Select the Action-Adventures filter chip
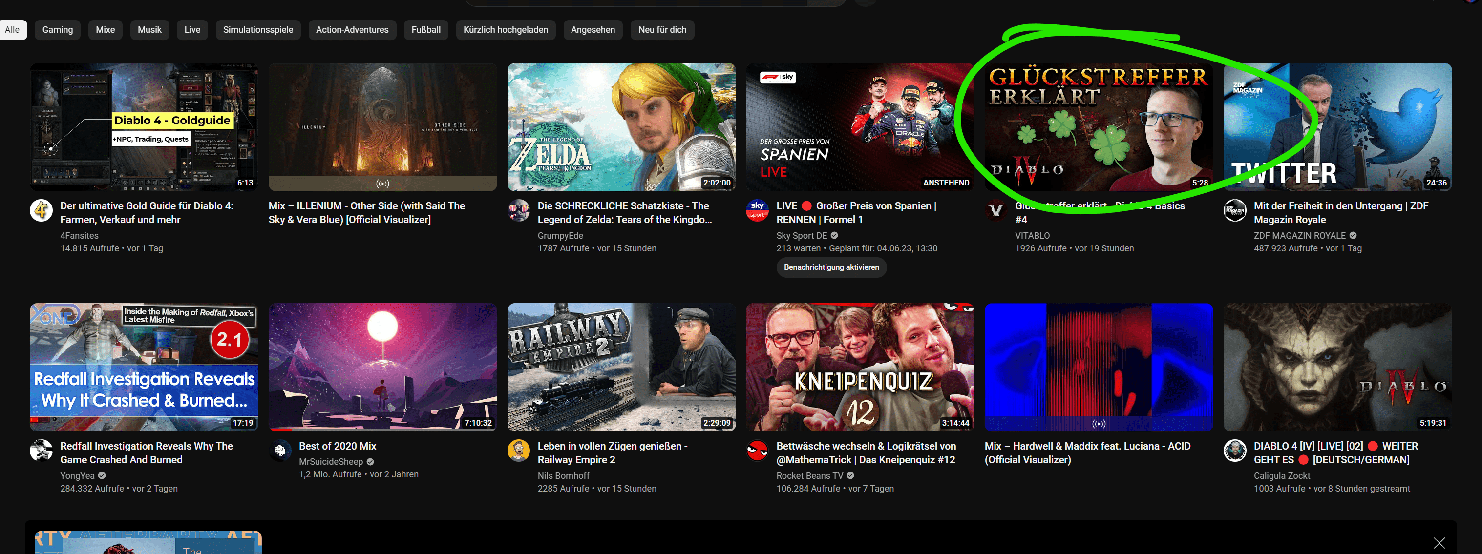The image size is (1482, 554). (352, 30)
